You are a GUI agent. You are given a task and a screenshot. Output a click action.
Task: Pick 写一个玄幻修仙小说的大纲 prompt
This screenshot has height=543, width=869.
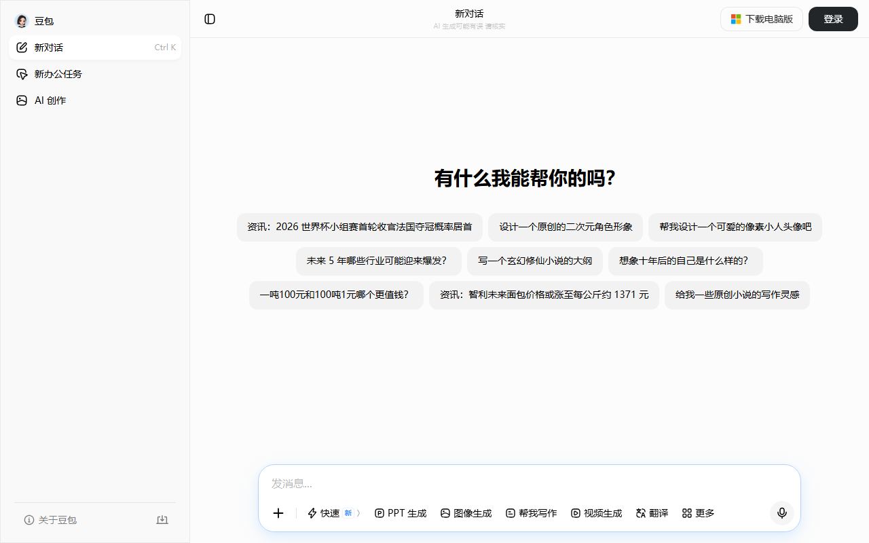[x=535, y=261]
